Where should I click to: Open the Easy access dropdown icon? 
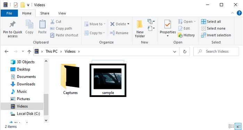151,28
